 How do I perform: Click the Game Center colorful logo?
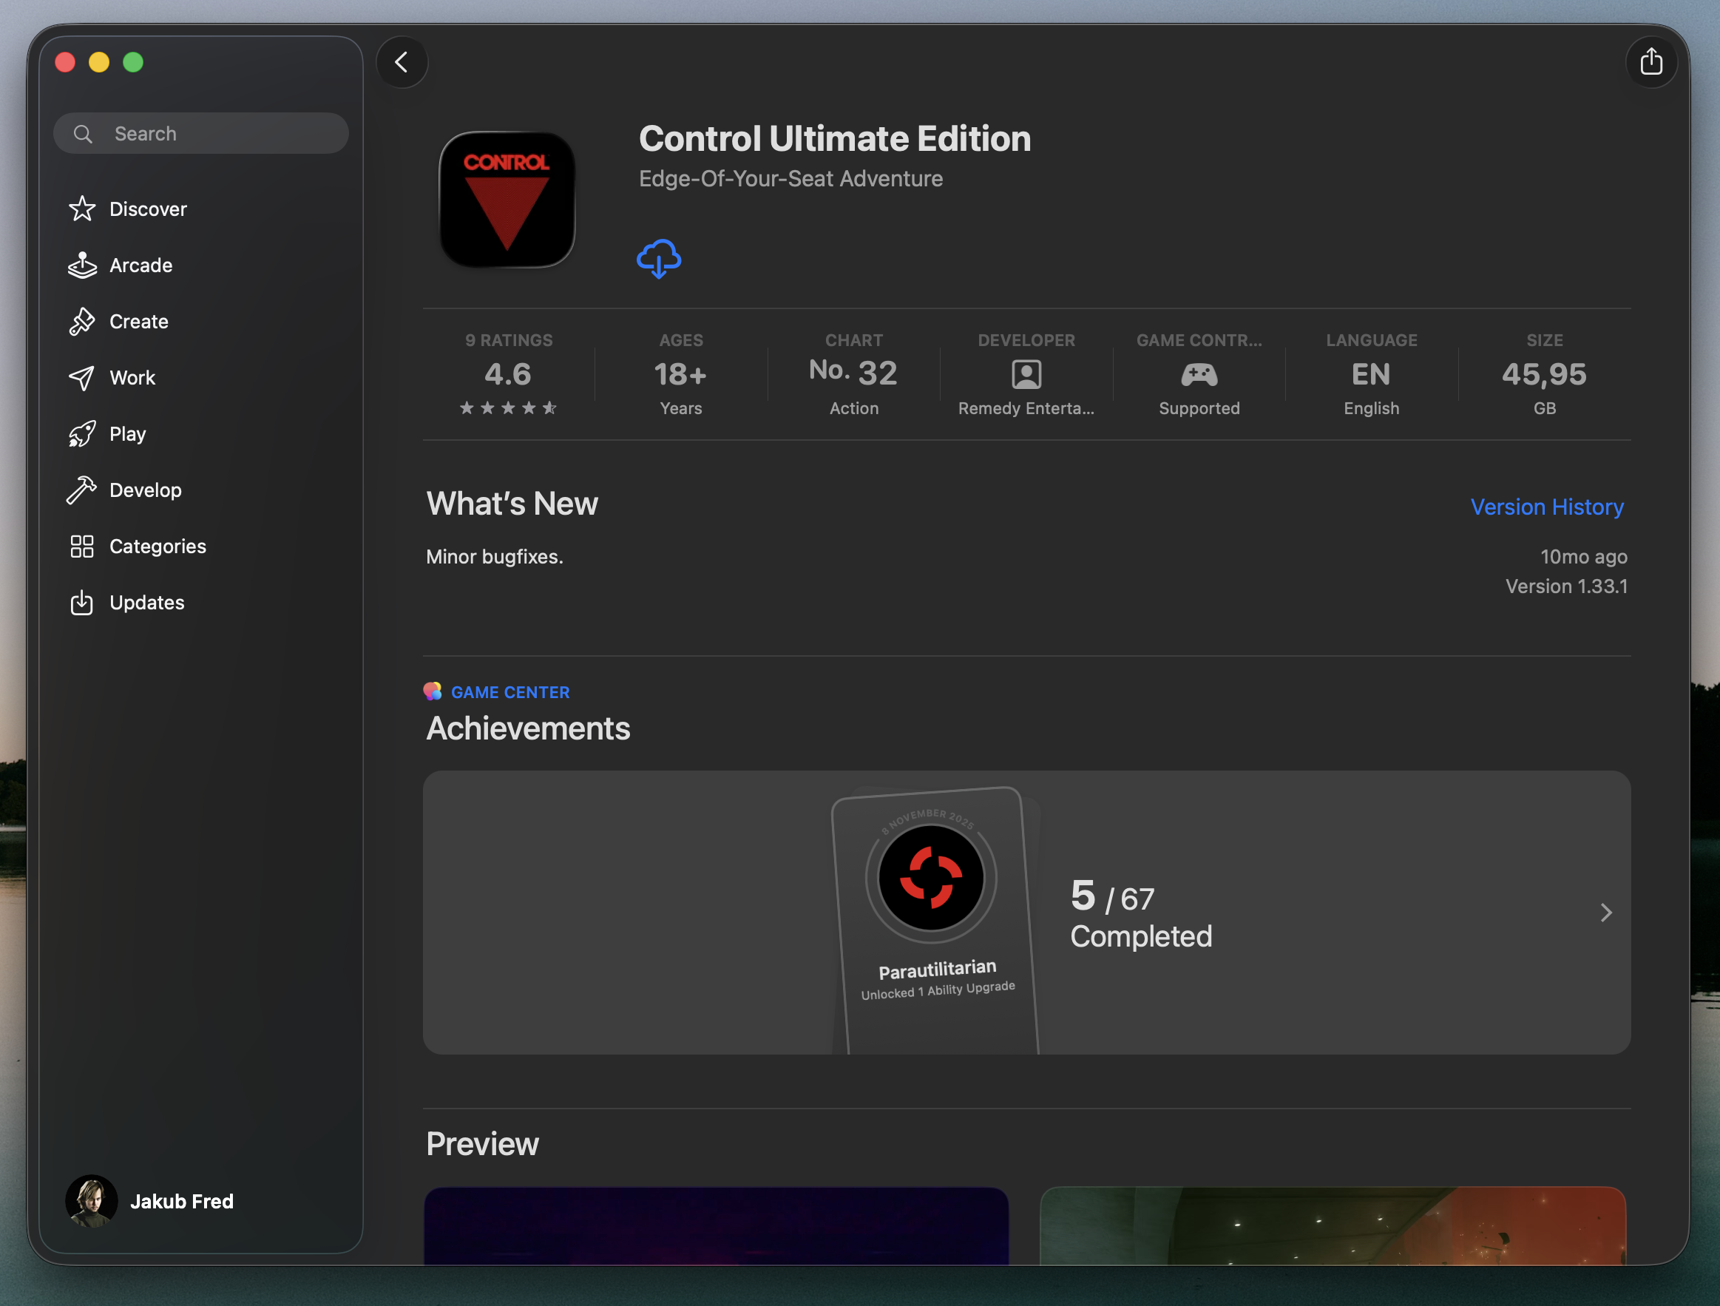(x=433, y=691)
